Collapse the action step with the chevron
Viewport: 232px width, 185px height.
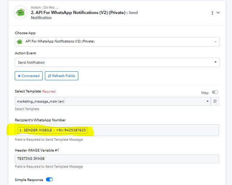click(x=218, y=13)
